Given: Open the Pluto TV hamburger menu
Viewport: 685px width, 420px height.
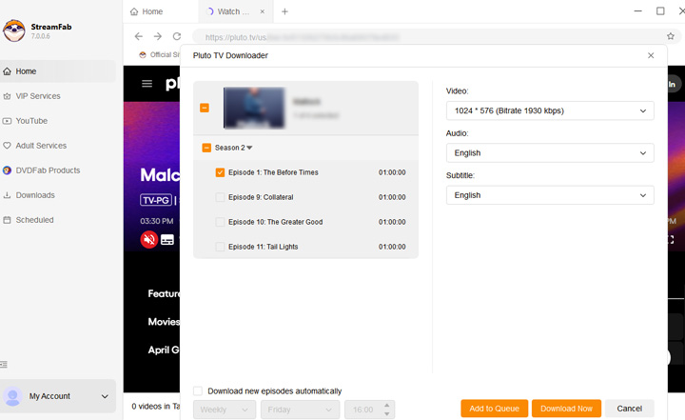Looking at the screenshot, I should [147, 84].
